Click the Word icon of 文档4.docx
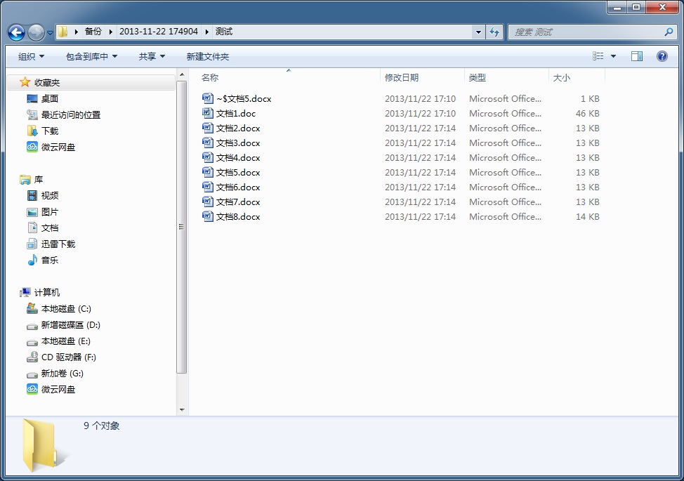The height and width of the screenshot is (481, 684). [208, 157]
